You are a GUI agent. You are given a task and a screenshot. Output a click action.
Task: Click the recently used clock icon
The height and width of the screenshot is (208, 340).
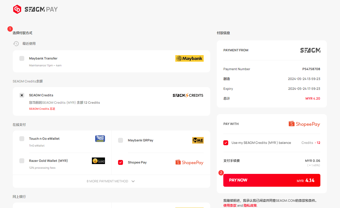point(16,44)
